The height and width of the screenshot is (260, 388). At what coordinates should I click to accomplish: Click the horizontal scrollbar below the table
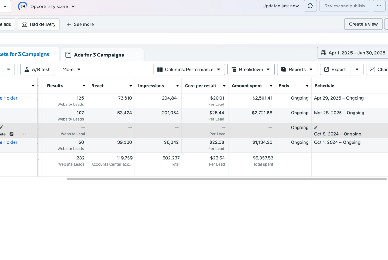227,179
